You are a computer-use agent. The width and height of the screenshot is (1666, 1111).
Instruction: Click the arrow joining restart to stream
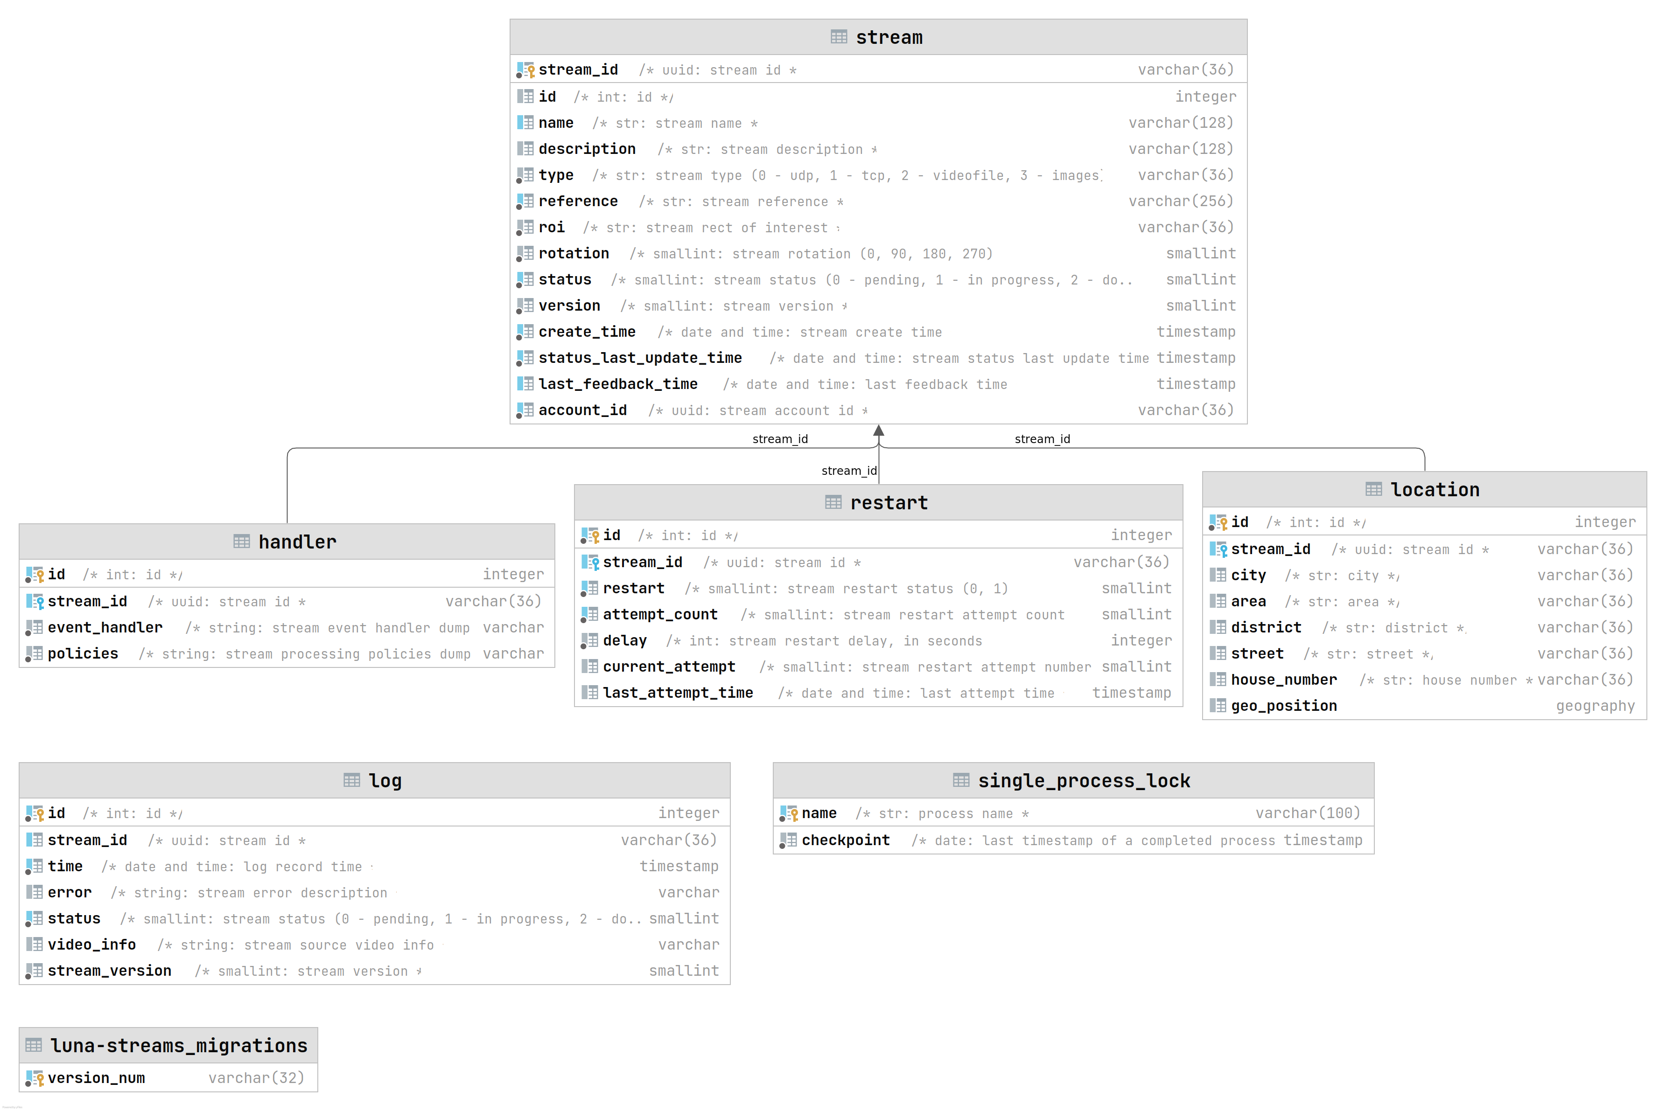click(x=879, y=431)
